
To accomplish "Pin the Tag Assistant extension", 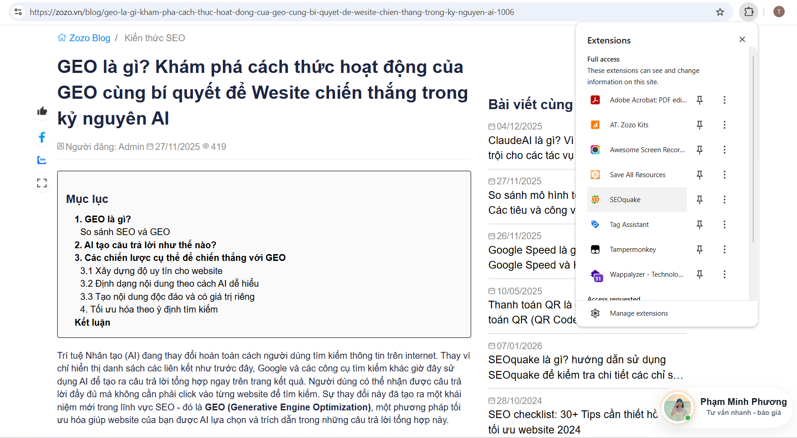I will [699, 225].
